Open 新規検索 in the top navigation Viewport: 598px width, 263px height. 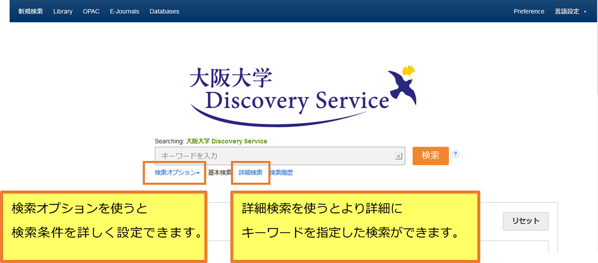(31, 11)
